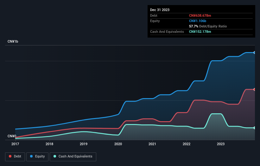
Task: Select the 2019 x-axis label
Action: coord(84,144)
